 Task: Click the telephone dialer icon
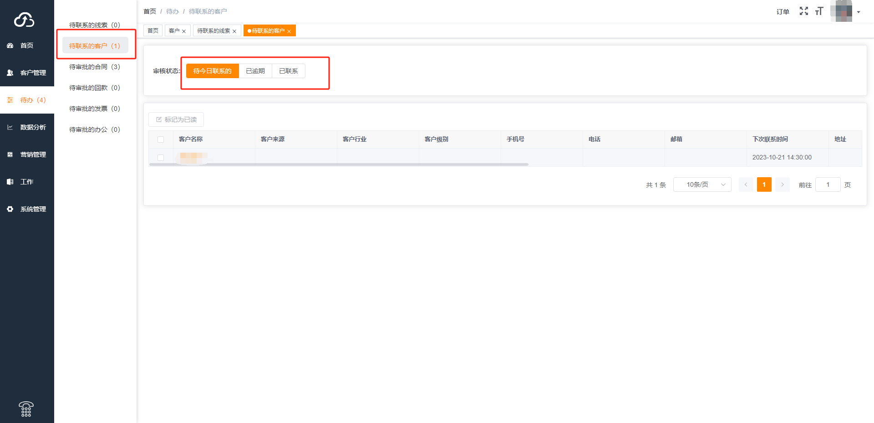tap(26, 409)
